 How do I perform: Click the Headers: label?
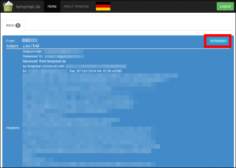[13, 128]
